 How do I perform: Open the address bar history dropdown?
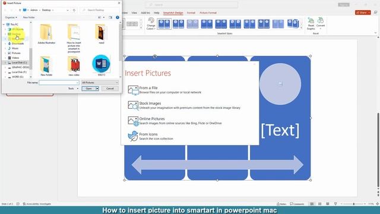[x=68, y=10]
